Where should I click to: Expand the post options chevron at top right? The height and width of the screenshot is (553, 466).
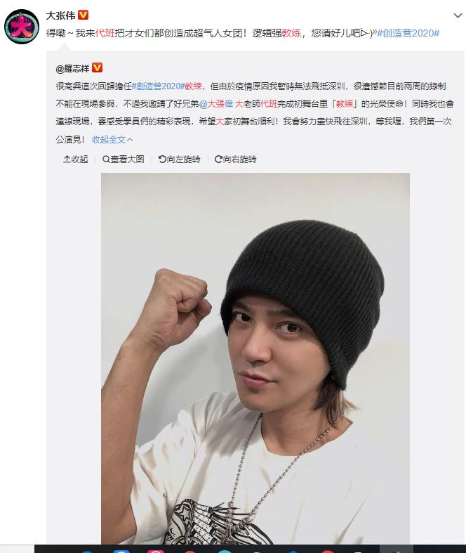[x=458, y=15]
